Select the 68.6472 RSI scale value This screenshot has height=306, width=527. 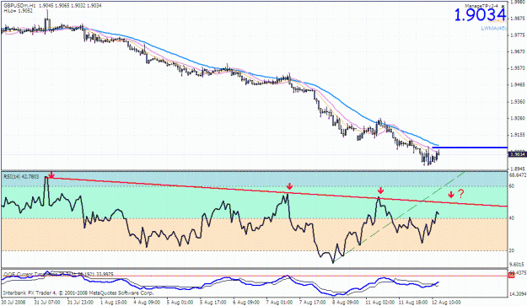click(518, 175)
